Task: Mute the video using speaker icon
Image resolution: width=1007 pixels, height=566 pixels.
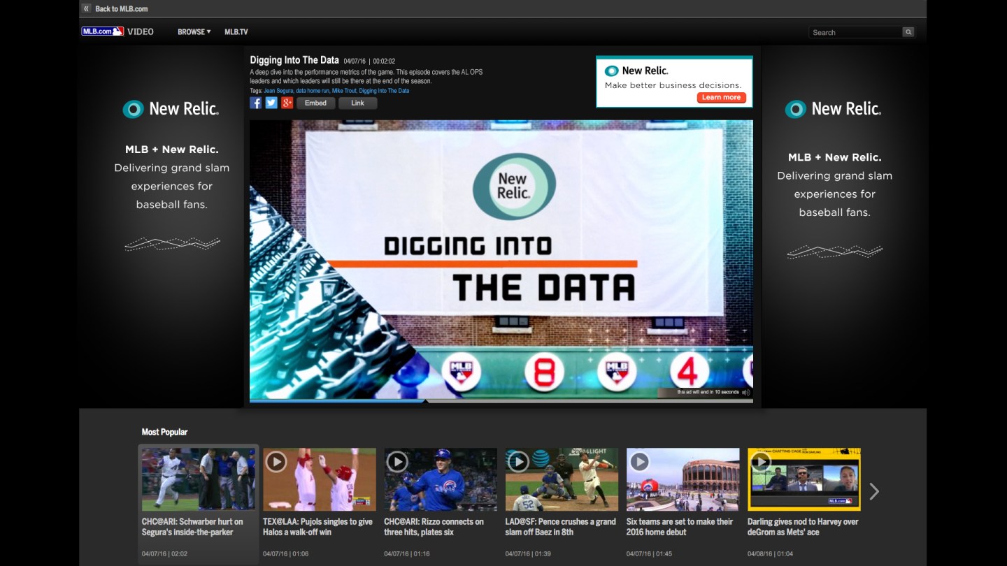Action: point(746,393)
